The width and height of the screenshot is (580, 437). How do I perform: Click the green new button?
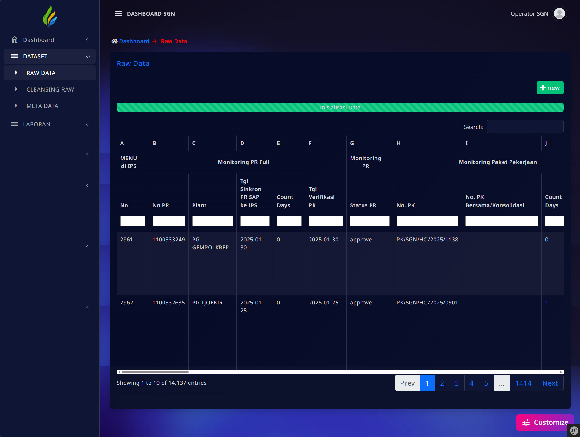(550, 88)
